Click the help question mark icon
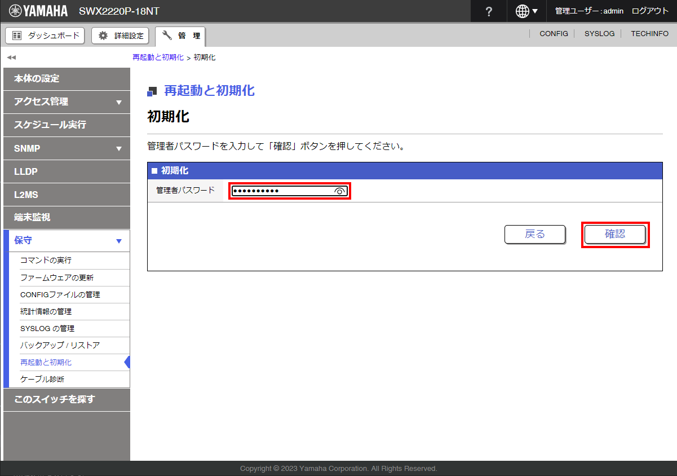Image resolution: width=677 pixels, height=476 pixels. point(489,11)
